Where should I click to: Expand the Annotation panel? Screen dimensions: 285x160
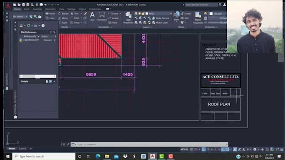click(x=105, y=27)
